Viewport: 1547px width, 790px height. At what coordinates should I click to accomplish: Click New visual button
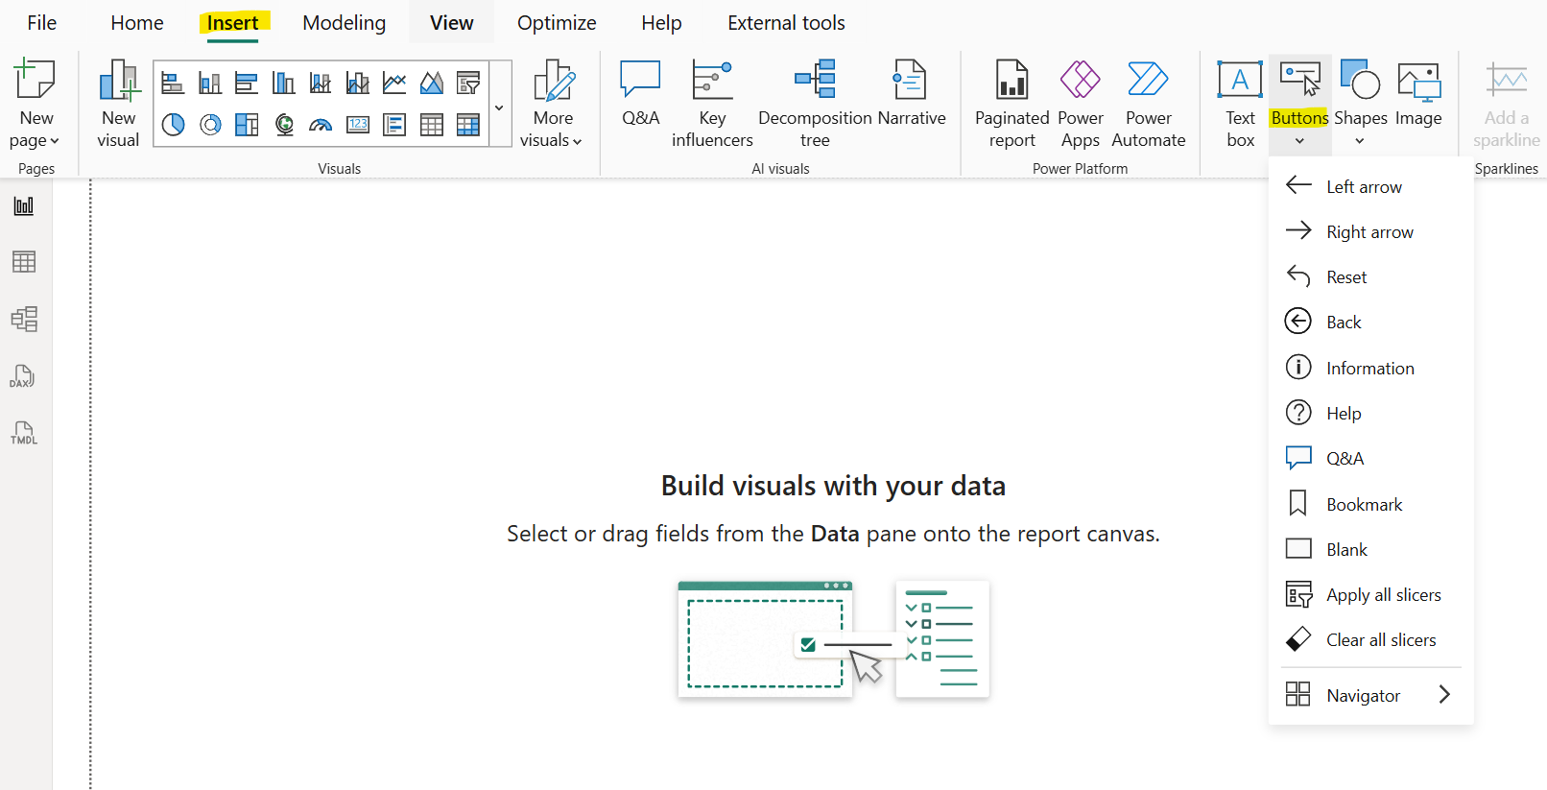pyautogui.click(x=118, y=103)
